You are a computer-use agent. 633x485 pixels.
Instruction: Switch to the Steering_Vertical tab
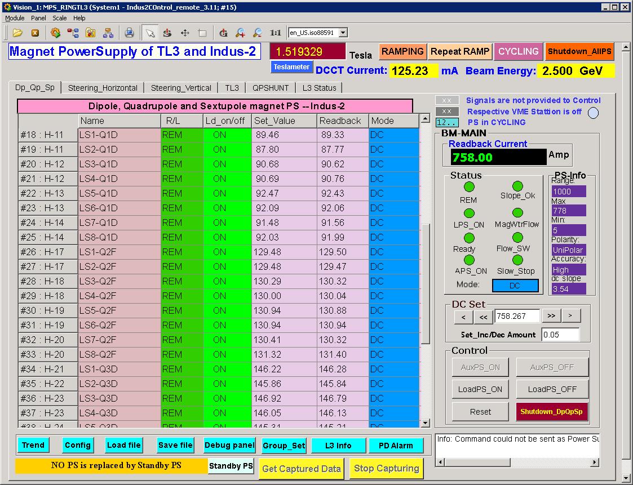click(x=181, y=88)
